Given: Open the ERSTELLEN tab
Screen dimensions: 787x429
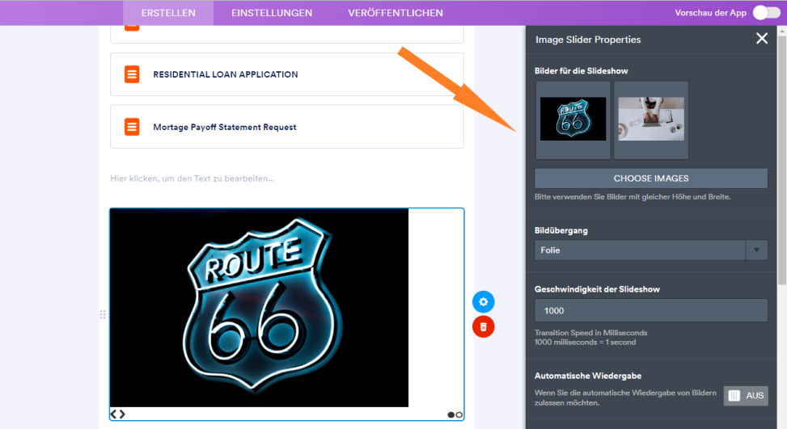Looking at the screenshot, I should [x=168, y=13].
